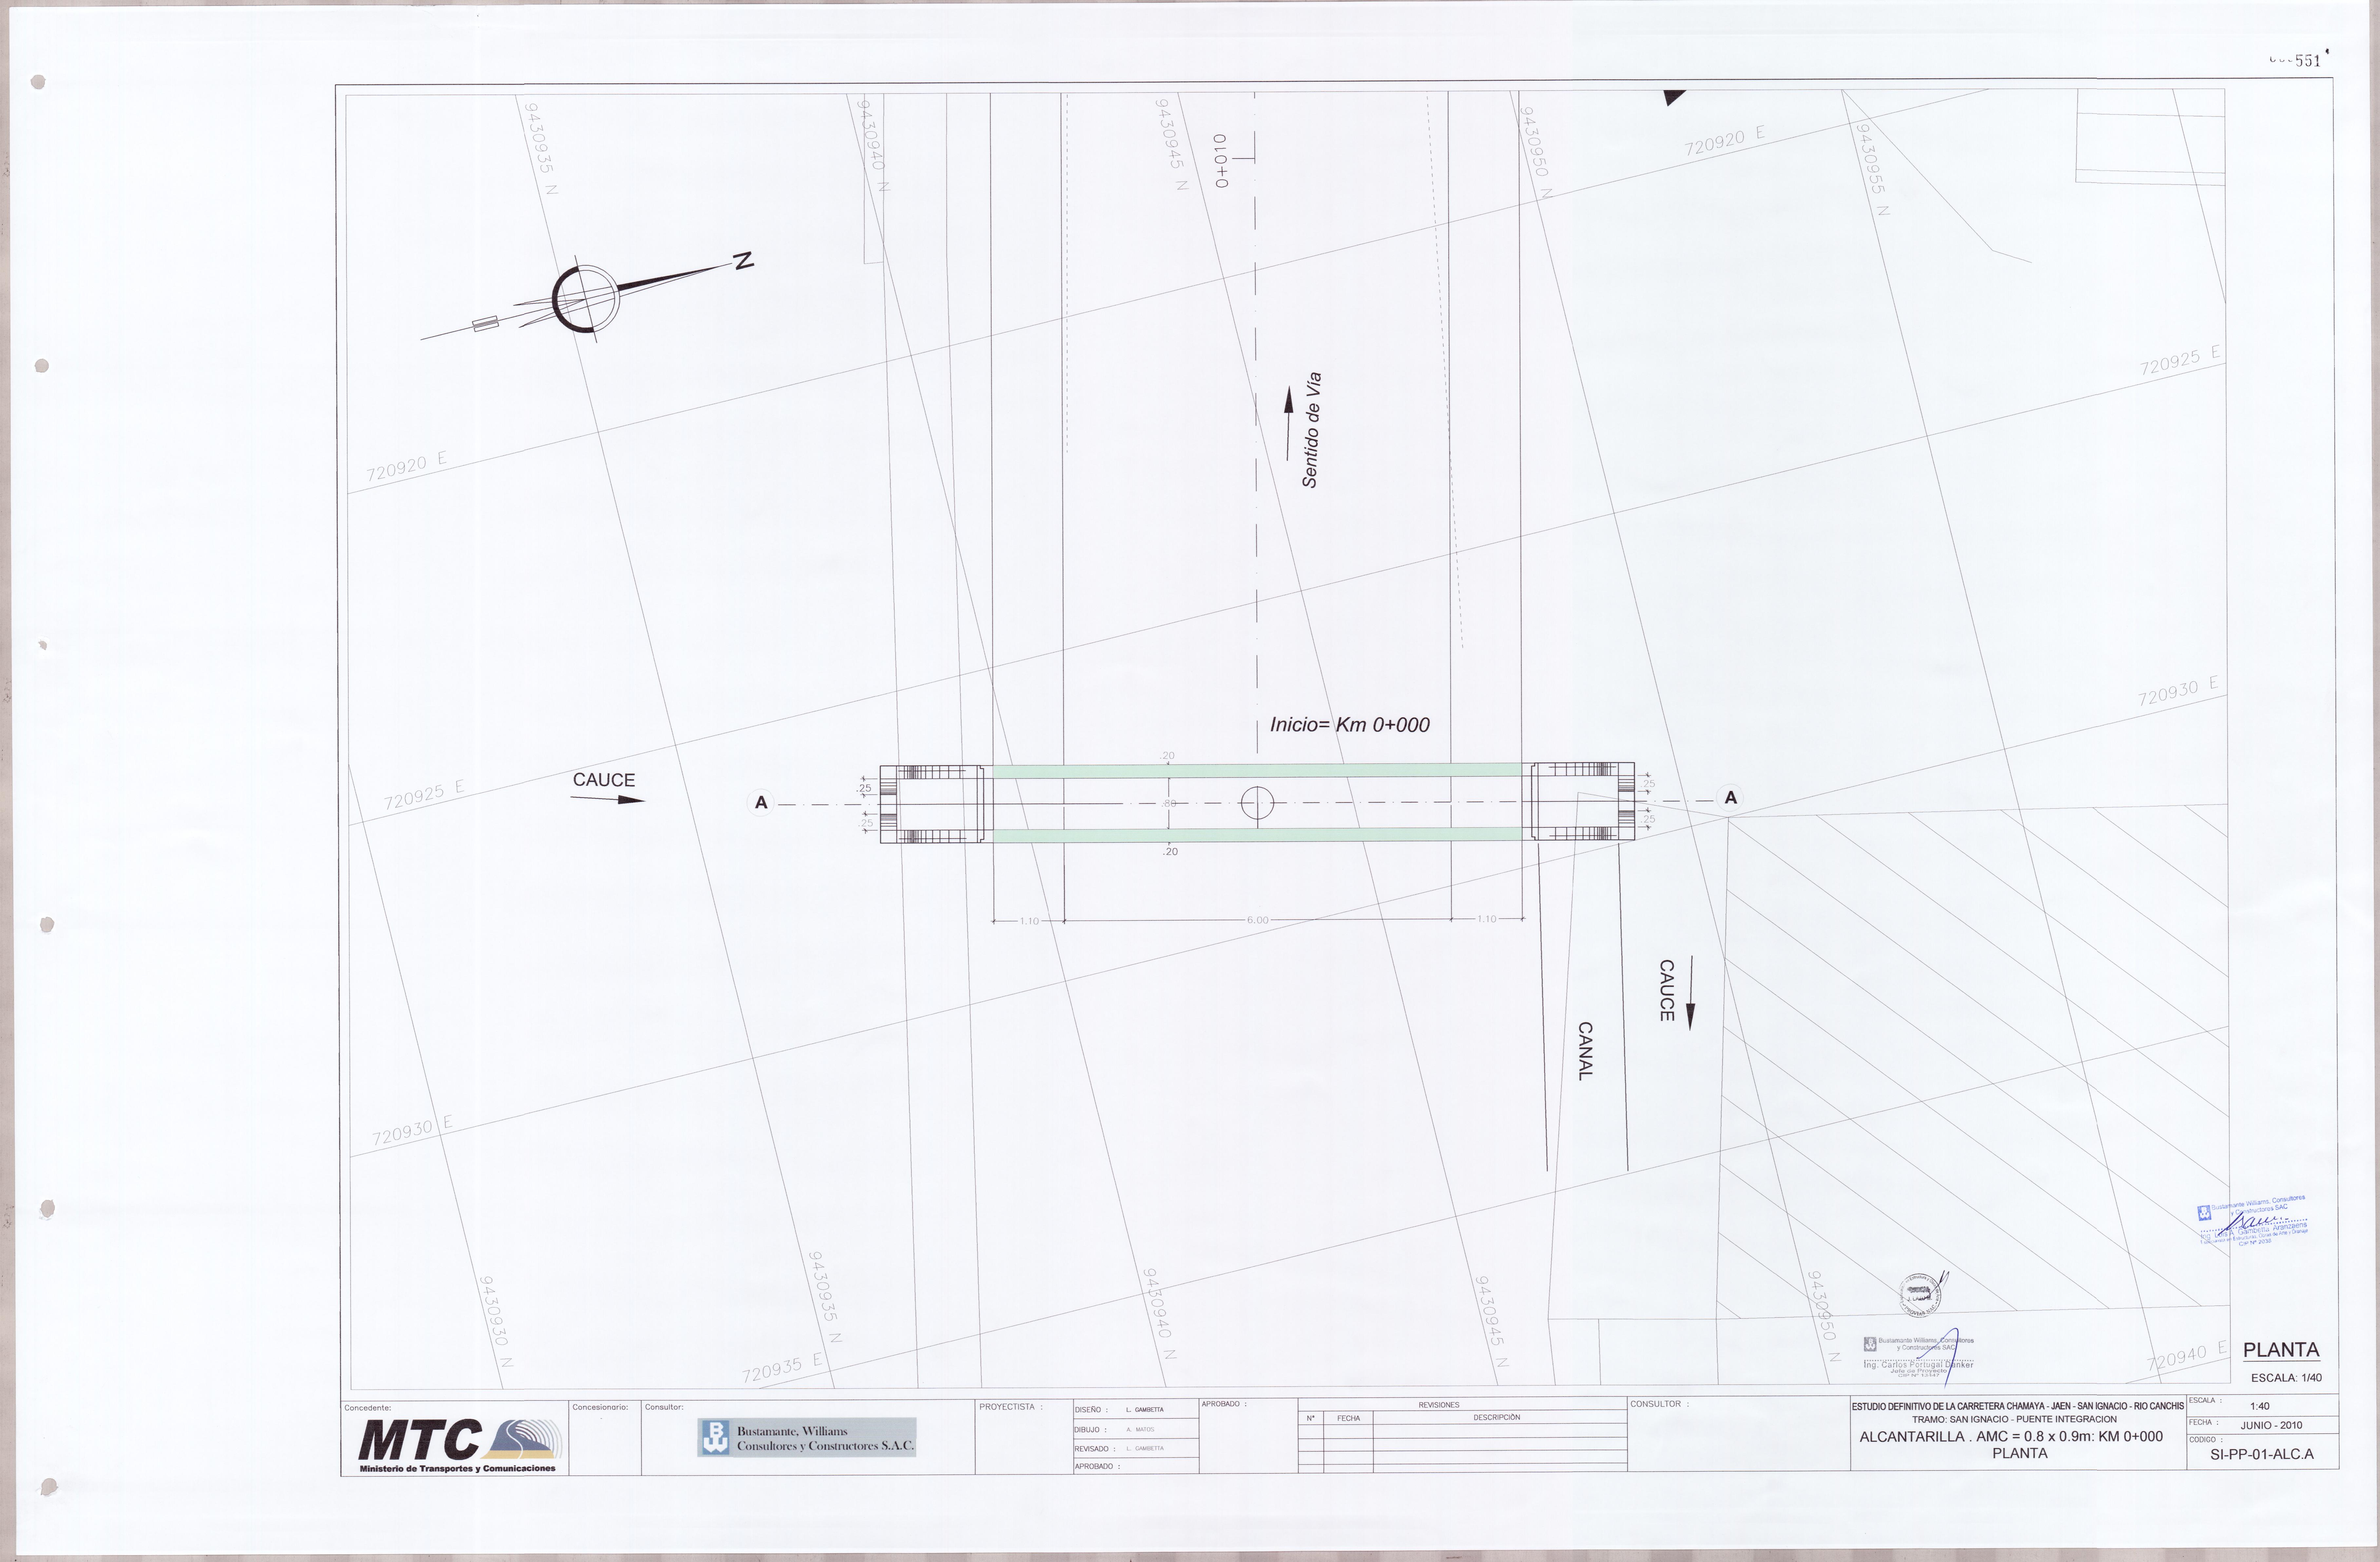2380x1562 pixels.
Task: Click the 'Concesionario:' label
Action: (x=600, y=1407)
